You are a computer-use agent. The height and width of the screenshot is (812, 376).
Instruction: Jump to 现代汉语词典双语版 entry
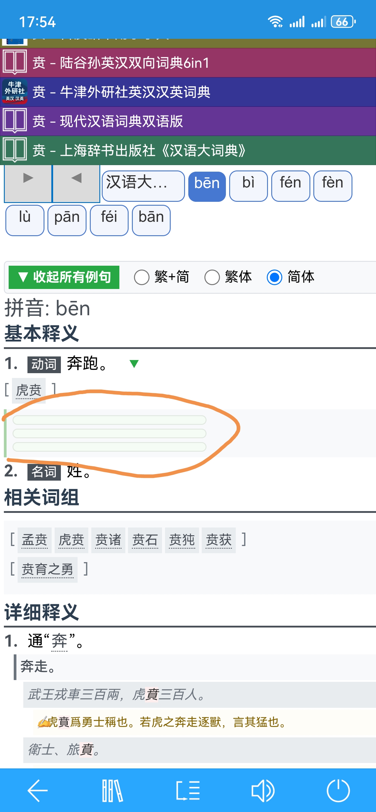pos(121,122)
